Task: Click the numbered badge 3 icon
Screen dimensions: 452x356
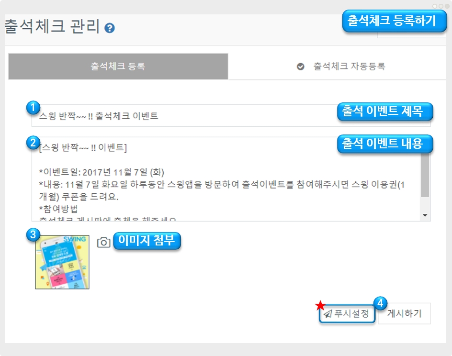Action: [x=33, y=234]
